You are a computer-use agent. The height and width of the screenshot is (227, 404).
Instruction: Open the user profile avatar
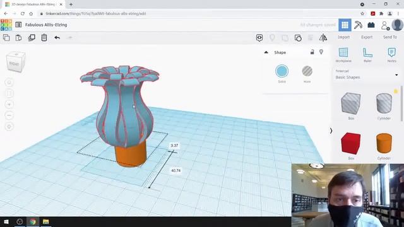(397, 25)
